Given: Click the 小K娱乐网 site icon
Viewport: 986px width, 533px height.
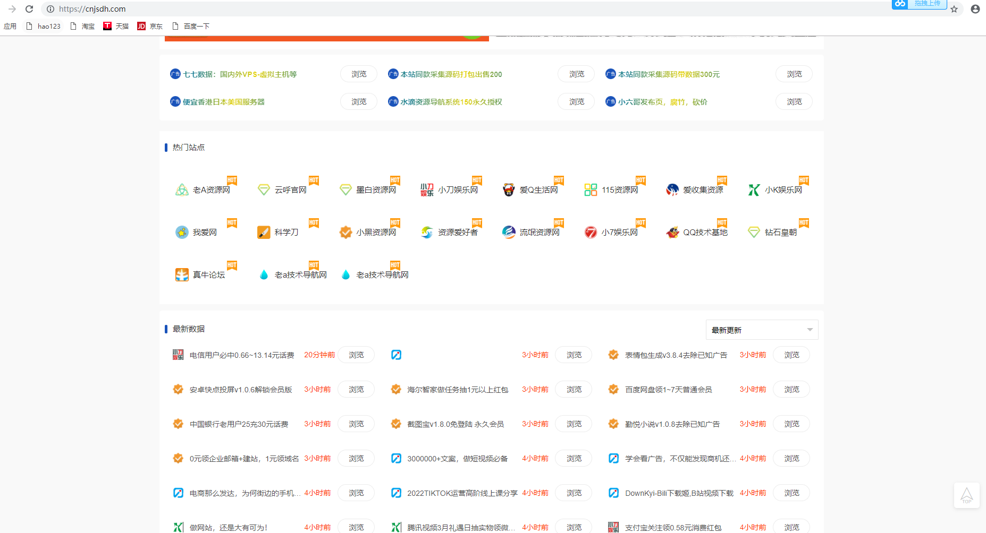Looking at the screenshot, I should point(754,190).
